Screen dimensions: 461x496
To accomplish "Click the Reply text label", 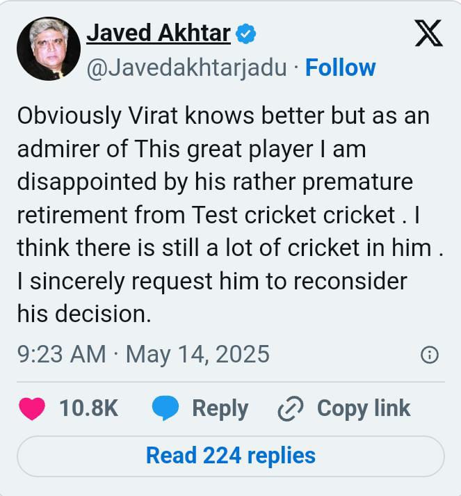I will (x=220, y=408).
